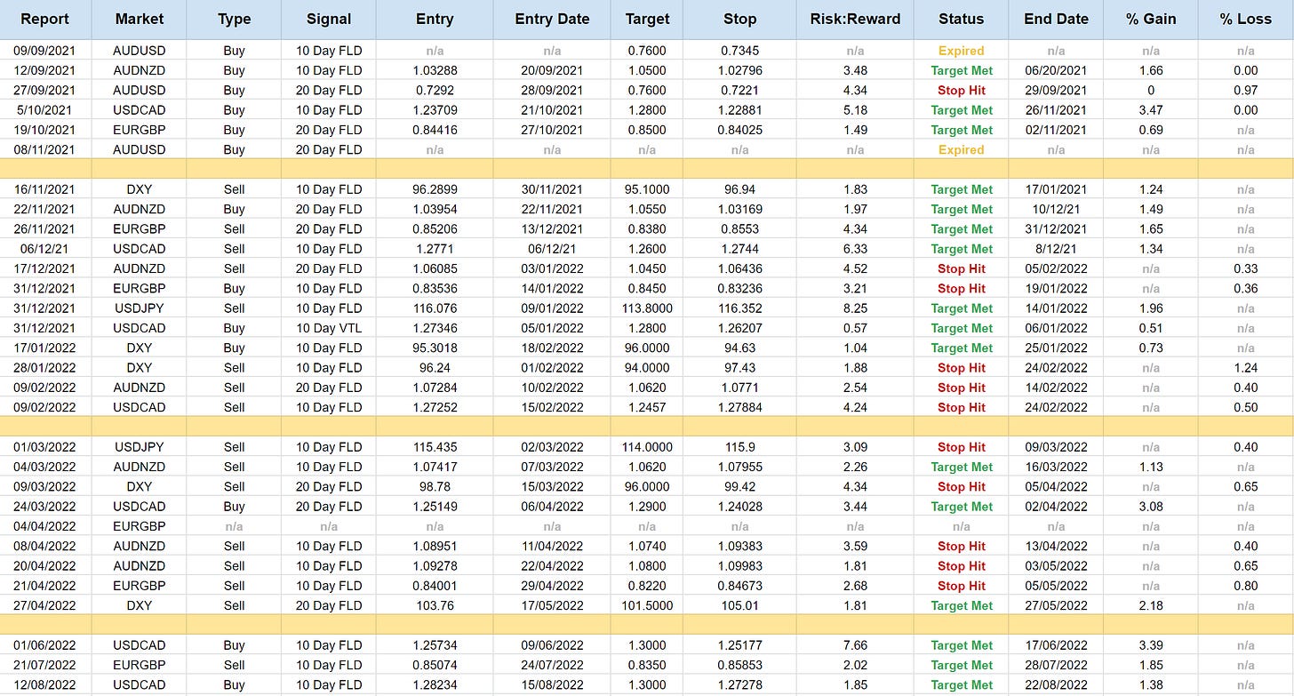Click stop value 99.42
Viewport: 1294px width, 696px height.
pos(739,486)
